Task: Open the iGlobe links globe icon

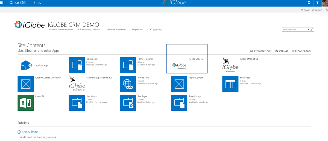Action: coord(128,84)
